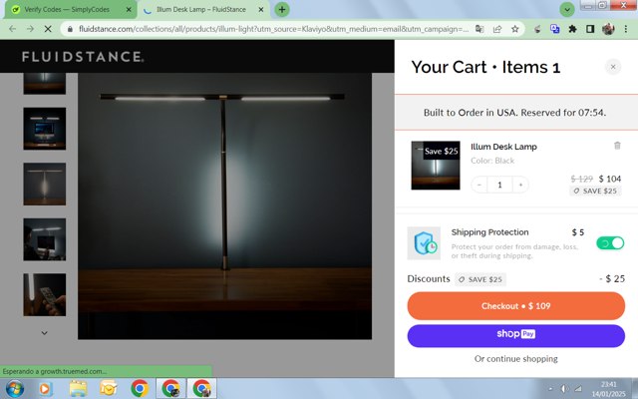Toggle Shipping Protection switch off
The image size is (638, 399).
pos(609,243)
